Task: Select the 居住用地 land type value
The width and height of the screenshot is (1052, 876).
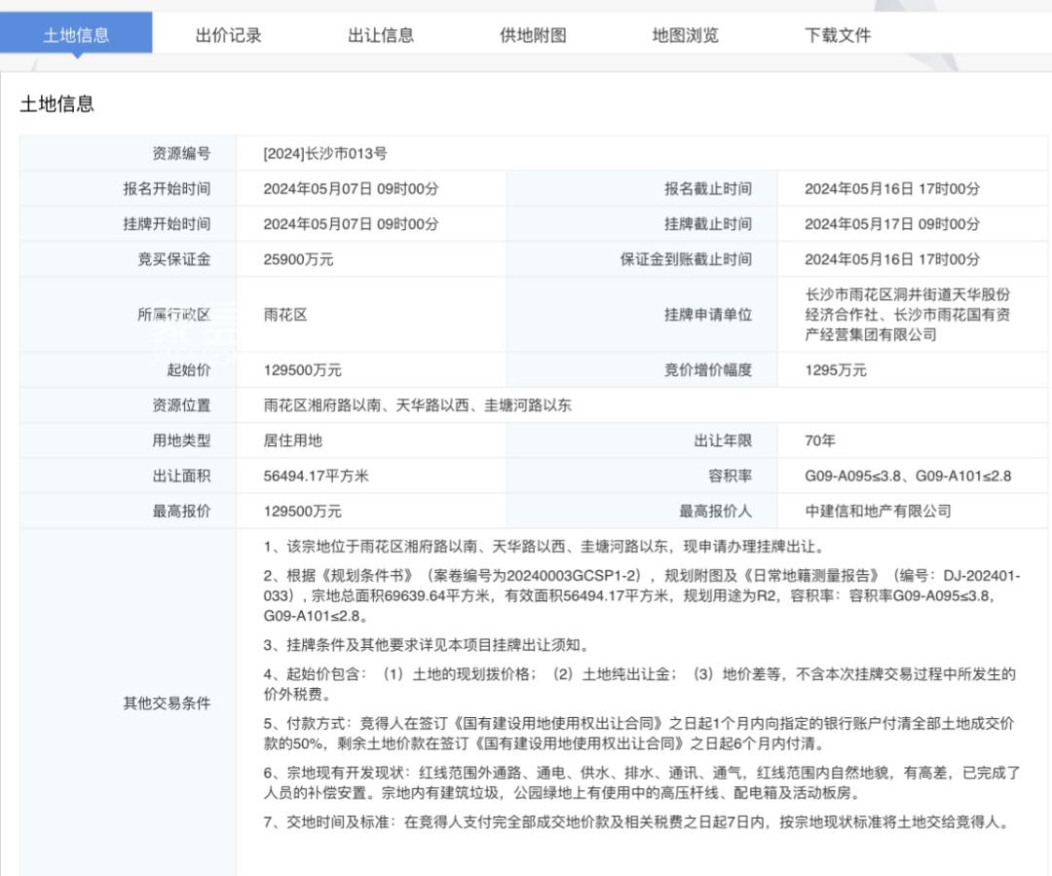Action: tap(292, 440)
